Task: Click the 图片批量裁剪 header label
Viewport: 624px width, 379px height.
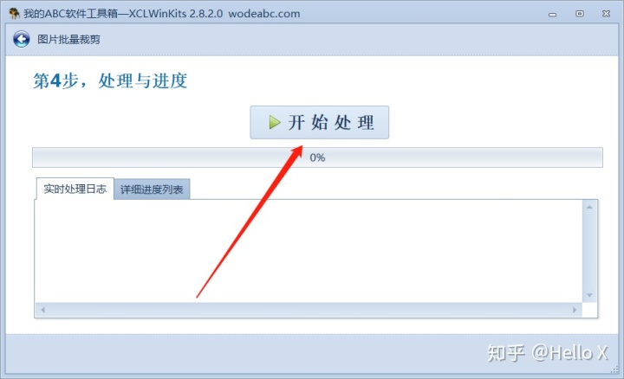Action: point(68,39)
